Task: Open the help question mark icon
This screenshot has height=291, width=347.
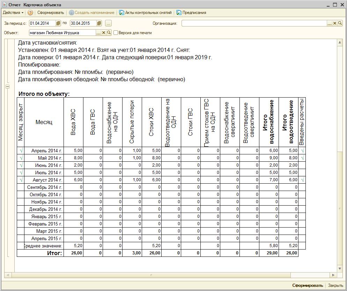Action: point(30,13)
